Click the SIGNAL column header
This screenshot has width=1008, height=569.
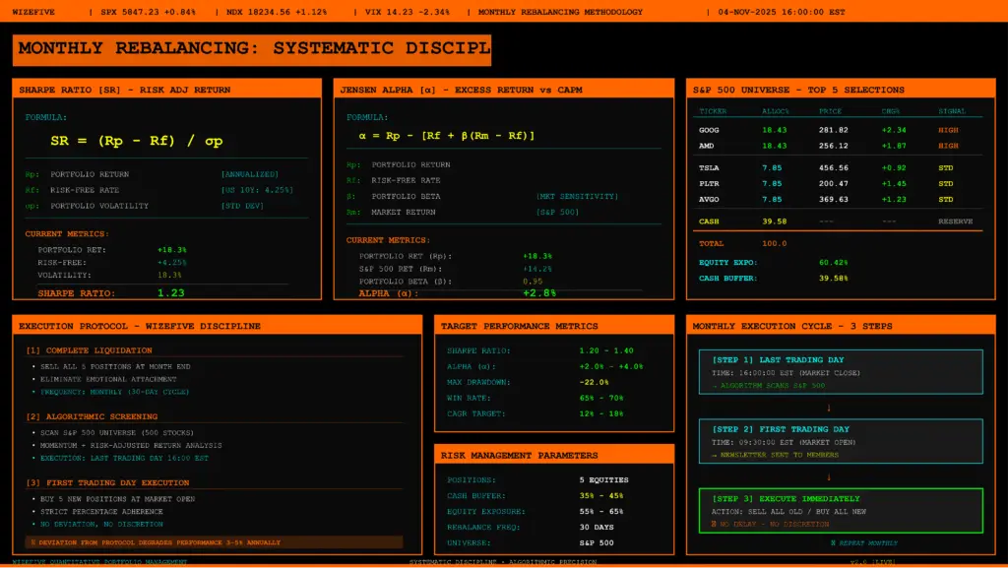(x=952, y=111)
